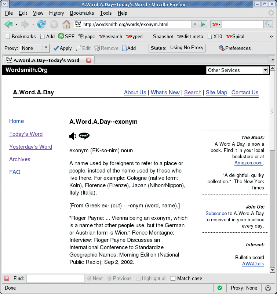Screen dimensions: 277x294
Task: Open the psearch Yahoo bookmark
Action: tap(110, 36)
